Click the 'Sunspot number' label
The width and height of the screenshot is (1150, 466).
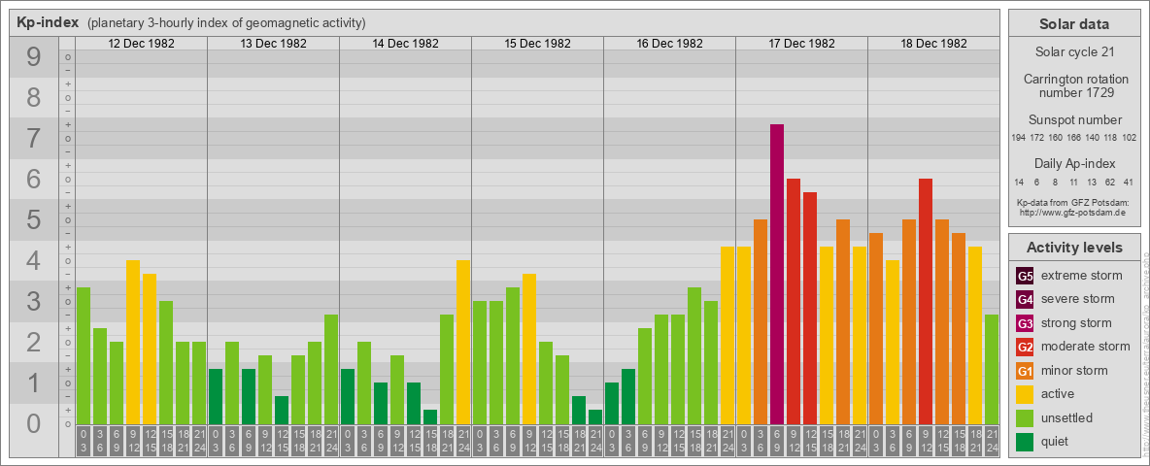(x=1073, y=120)
